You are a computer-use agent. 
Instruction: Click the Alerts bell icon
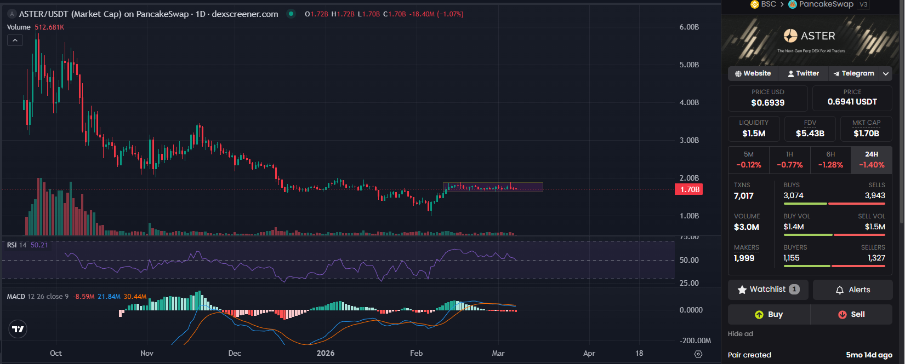(839, 290)
